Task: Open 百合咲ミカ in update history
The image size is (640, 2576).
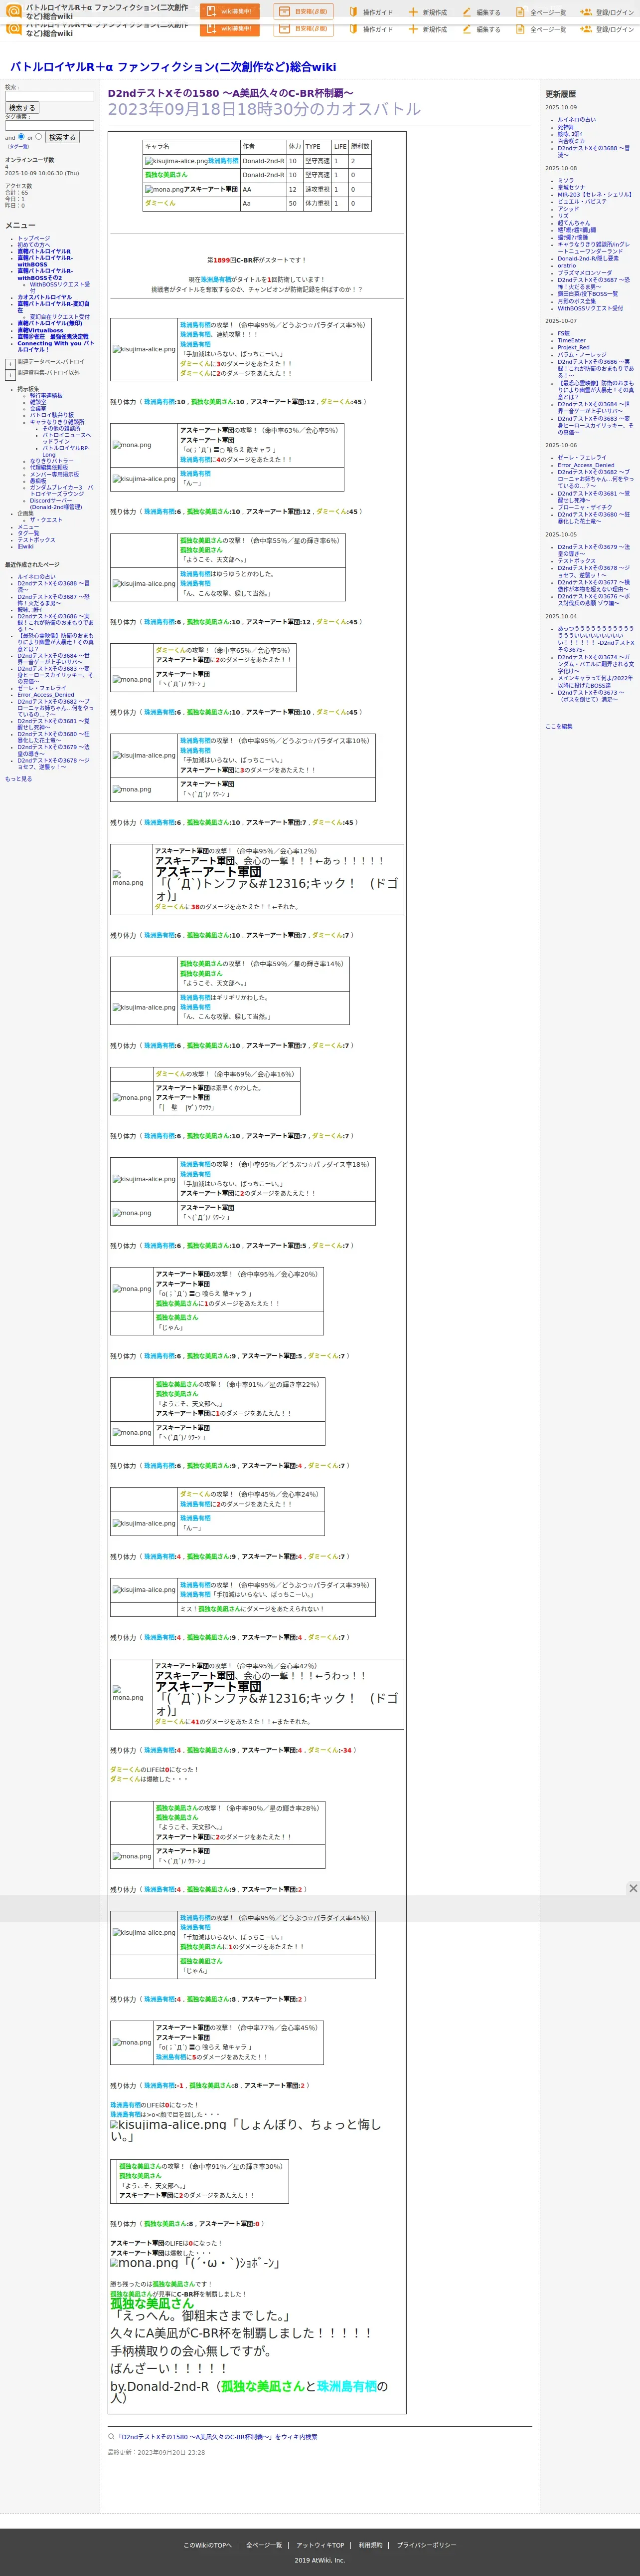Action: coord(571,141)
